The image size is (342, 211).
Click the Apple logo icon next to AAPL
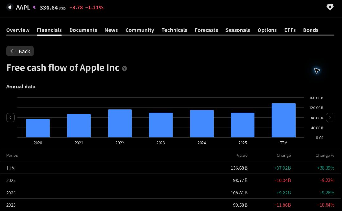pos(10,8)
